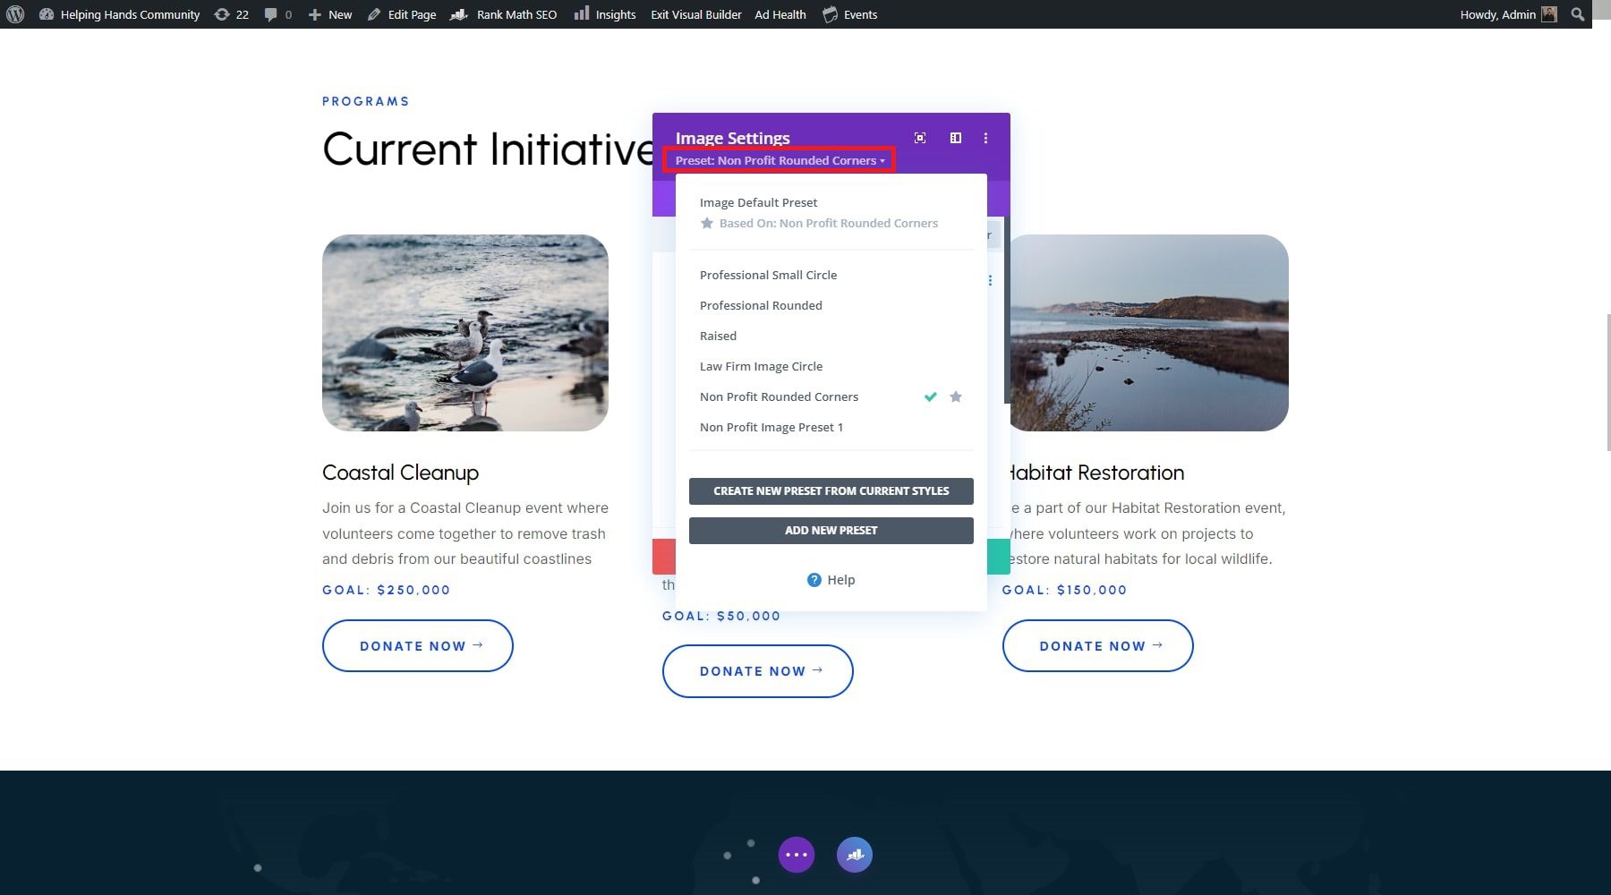Click the dock-to-sidebar icon in Image Settings
1611x895 pixels.
pos(954,138)
